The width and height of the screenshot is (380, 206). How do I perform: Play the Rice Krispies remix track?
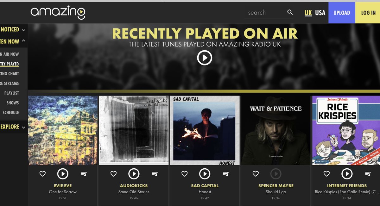pyautogui.click(x=347, y=174)
